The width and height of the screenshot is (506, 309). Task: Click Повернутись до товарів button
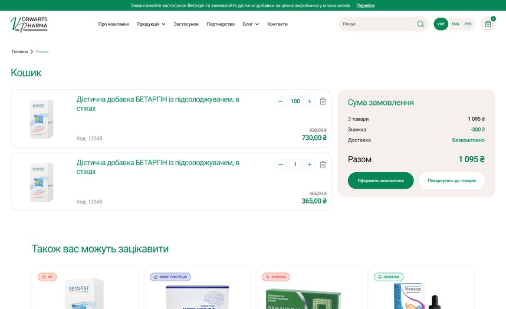click(452, 180)
